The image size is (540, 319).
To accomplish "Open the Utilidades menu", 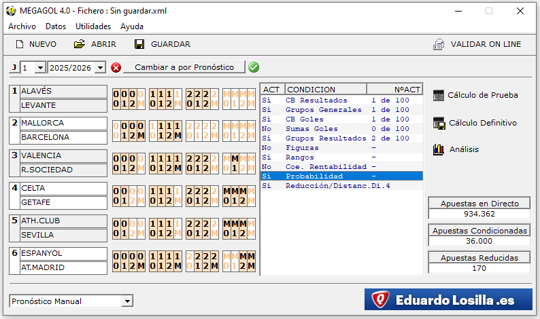I will 93,26.
